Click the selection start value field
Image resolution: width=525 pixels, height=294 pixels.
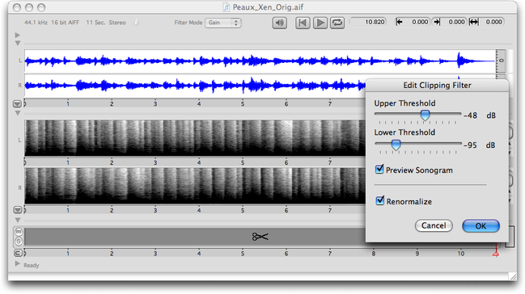point(416,22)
